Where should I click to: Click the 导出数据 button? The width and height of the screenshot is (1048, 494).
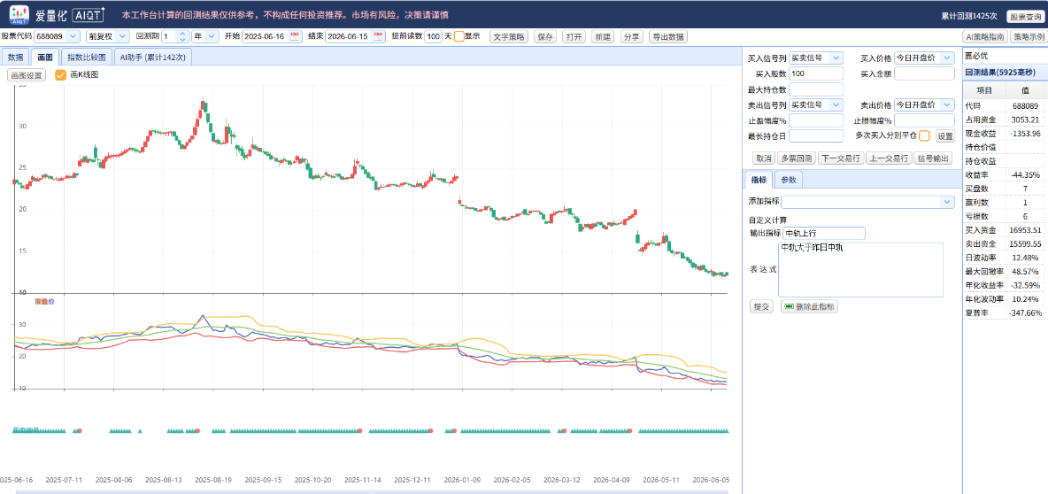[x=667, y=37]
